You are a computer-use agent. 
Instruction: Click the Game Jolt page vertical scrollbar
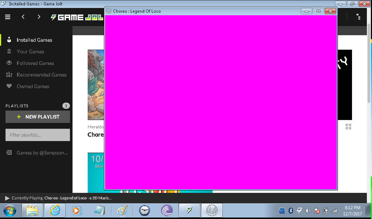[x=369, y=63]
